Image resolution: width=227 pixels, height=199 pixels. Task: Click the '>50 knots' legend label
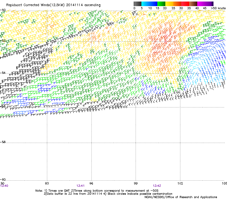(218, 8)
